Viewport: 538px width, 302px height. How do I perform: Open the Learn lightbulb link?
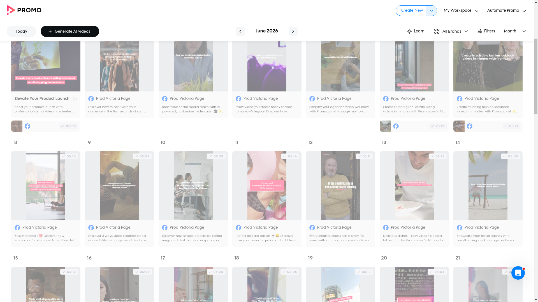(x=416, y=31)
